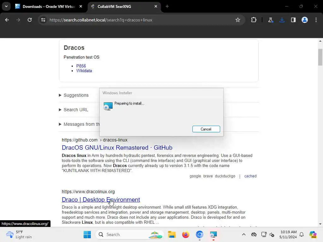The image size is (323, 242).
Task: Click the 'Penetration test OS' text
Action: [81, 57]
